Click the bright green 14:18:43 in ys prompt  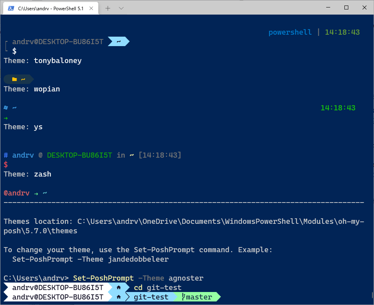pos(338,108)
